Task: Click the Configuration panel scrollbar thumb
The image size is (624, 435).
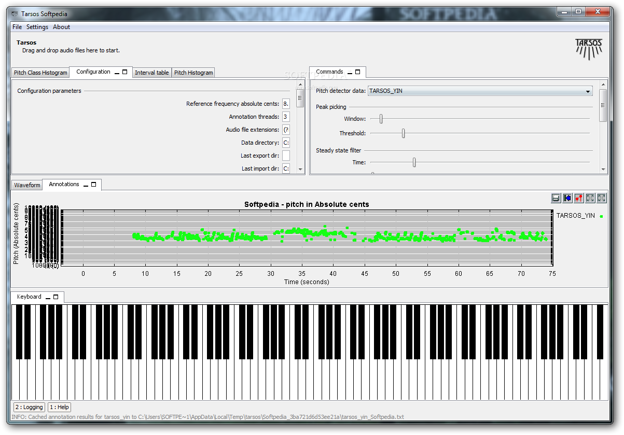Action: click(300, 97)
